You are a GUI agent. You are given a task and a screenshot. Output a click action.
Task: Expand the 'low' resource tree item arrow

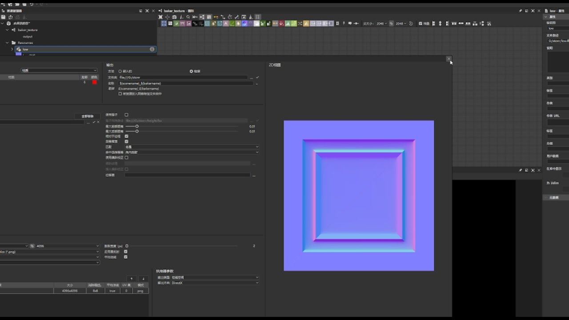[x=12, y=49]
